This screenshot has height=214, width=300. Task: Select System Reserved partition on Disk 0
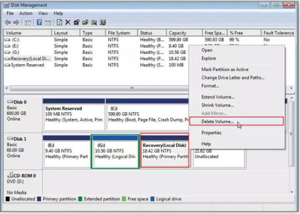click(x=74, y=114)
